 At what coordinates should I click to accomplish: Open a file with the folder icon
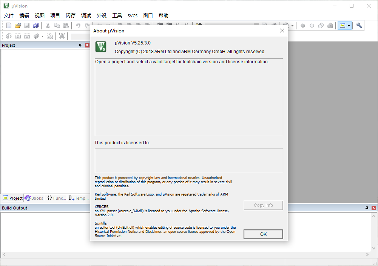tap(18, 26)
